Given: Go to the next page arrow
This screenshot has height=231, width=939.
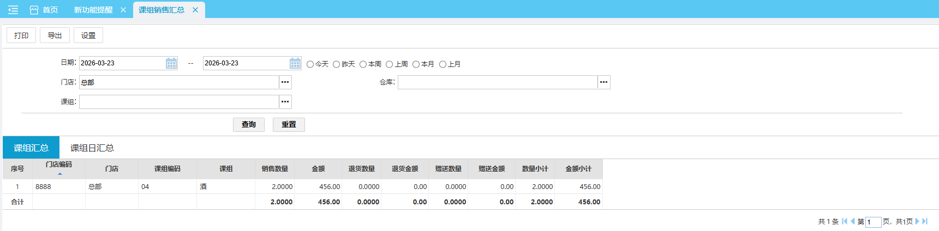Looking at the screenshot, I should point(917,221).
